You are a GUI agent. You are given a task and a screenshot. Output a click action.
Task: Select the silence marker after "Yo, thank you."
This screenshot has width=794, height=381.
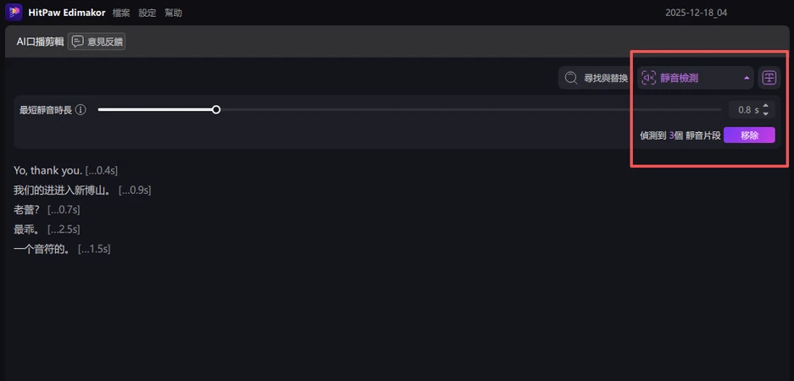[102, 171]
